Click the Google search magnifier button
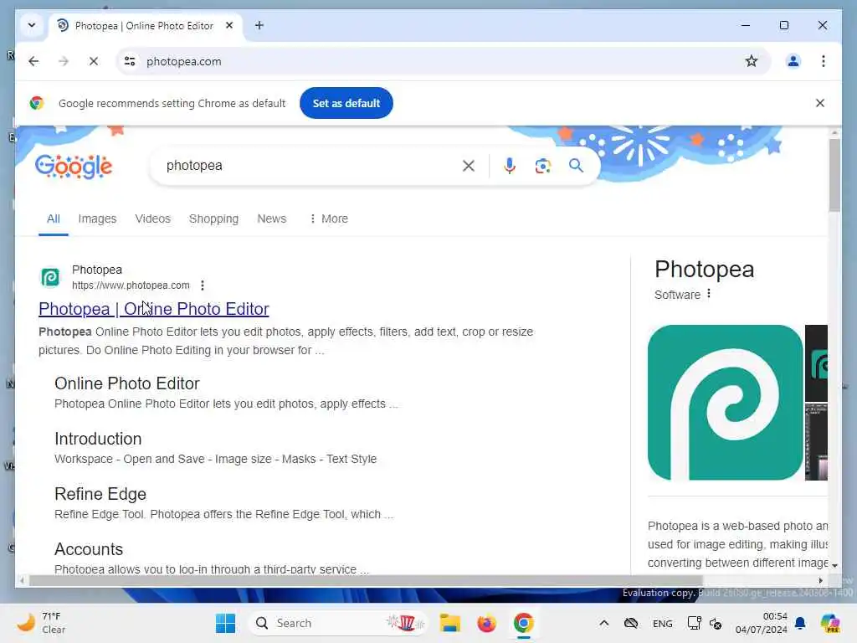857x643 pixels. click(x=576, y=166)
